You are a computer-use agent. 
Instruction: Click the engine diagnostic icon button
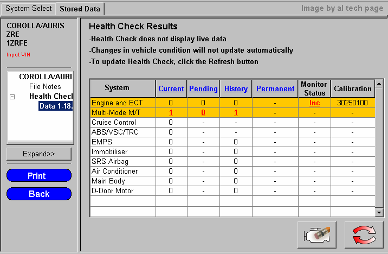tap(317, 236)
